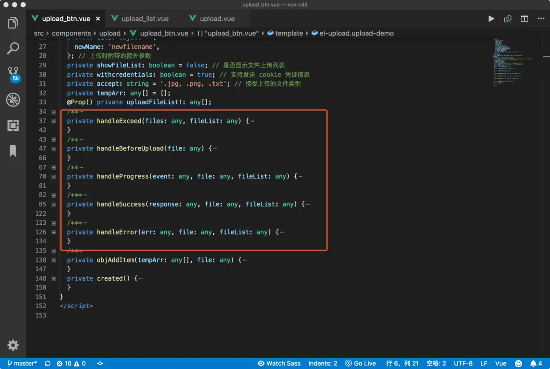Click Watch Sass in status bar
This screenshot has width=550, height=369.
(279, 363)
